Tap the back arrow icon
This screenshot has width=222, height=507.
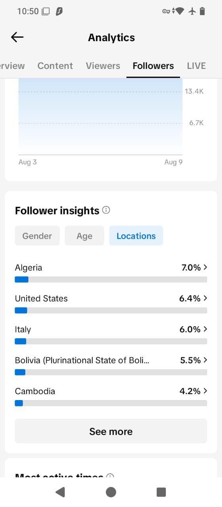click(17, 37)
